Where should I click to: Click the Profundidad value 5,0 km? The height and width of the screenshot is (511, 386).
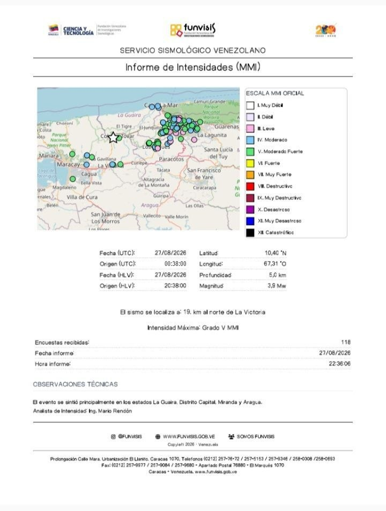click(278, 275)
